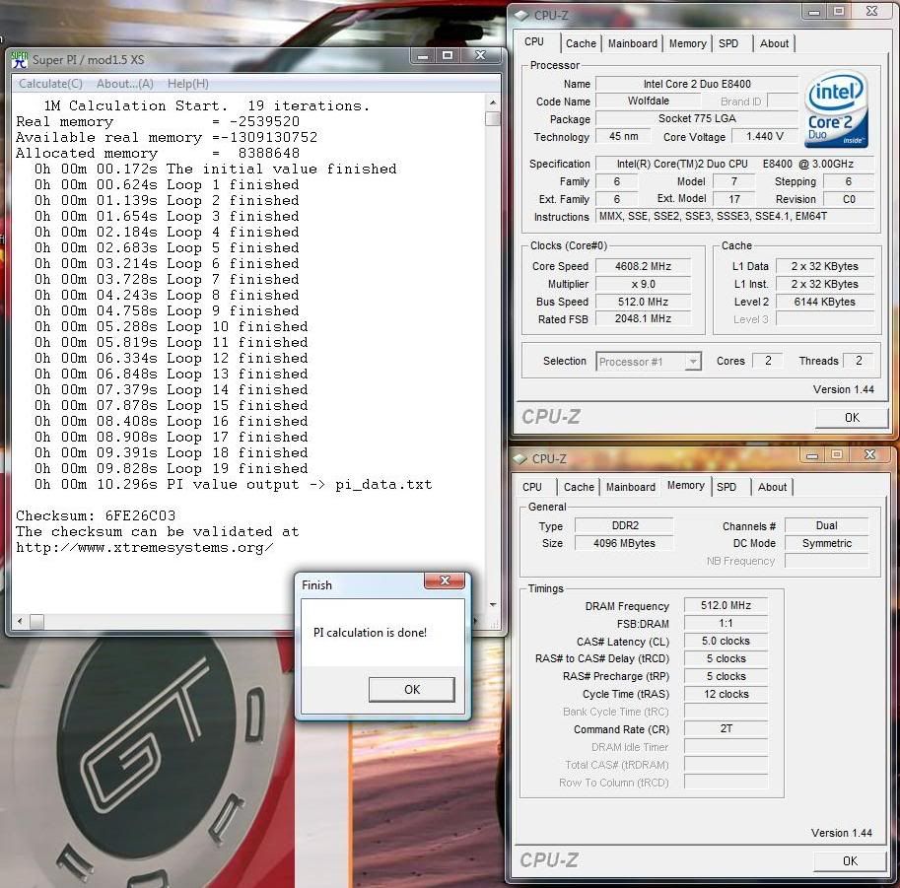Viewport: 900px width, 888px height.
Task: Click OK in the bottom CPU-Z window
Action: click(x=850, y=861)
